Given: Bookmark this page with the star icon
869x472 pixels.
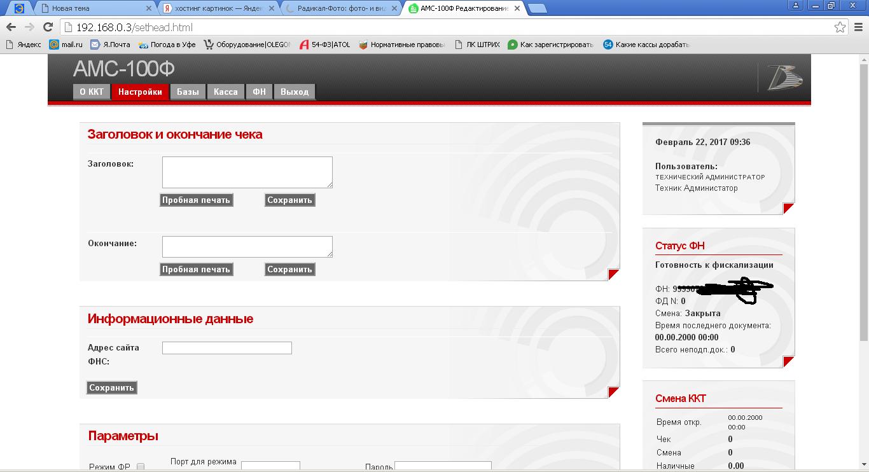Looking at the screenshot, I should tap(840, 27).
